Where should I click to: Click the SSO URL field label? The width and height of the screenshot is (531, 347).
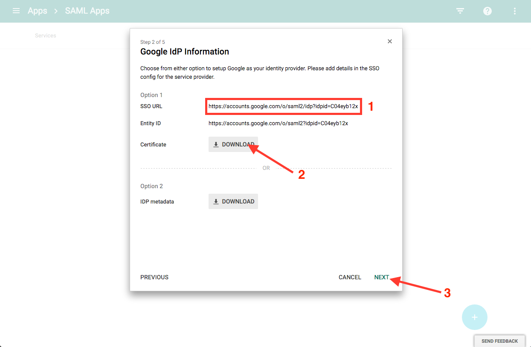click(x=151, y=106)
